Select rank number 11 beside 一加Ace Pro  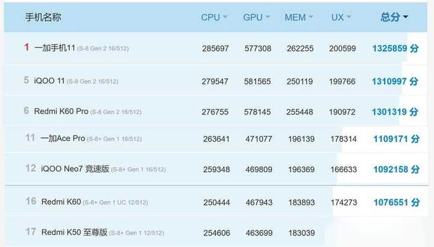point(30,137)
